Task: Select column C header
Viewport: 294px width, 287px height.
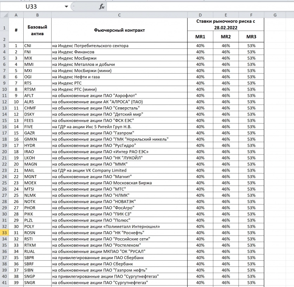Action: [119, 15]
